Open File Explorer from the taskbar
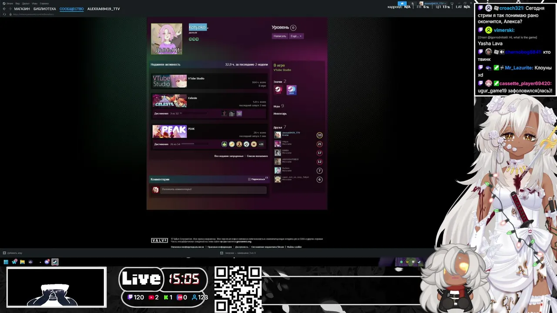The height and width of the screenshot is (313, 557). [22, 262]
